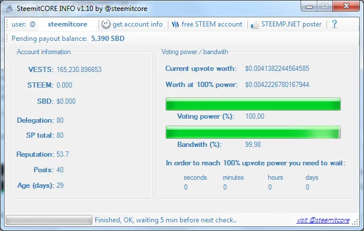Click the 'hours' wait value 0
Screen dimensions: 364x231
point(270,187)
